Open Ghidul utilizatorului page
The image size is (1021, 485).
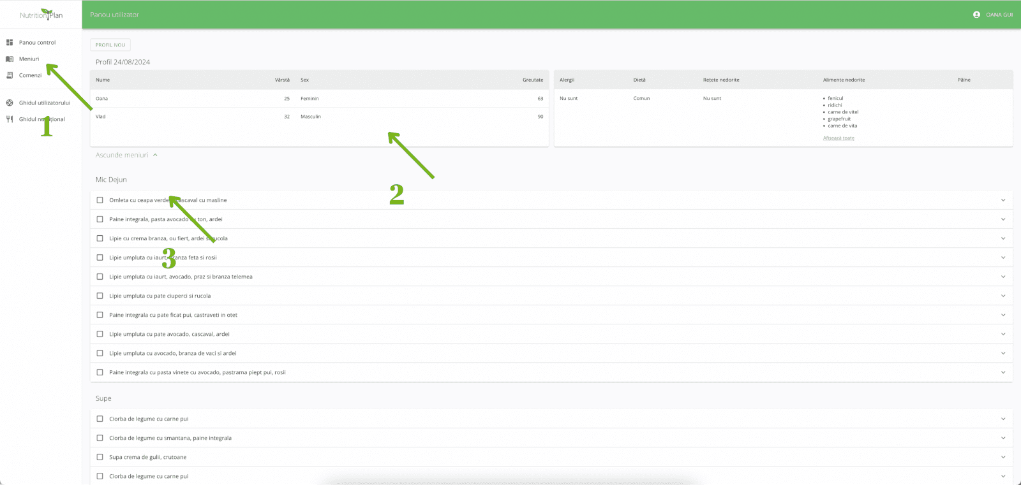pos(45,103)
